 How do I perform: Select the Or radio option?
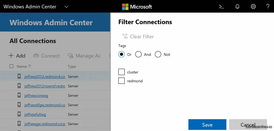point(121,54)
